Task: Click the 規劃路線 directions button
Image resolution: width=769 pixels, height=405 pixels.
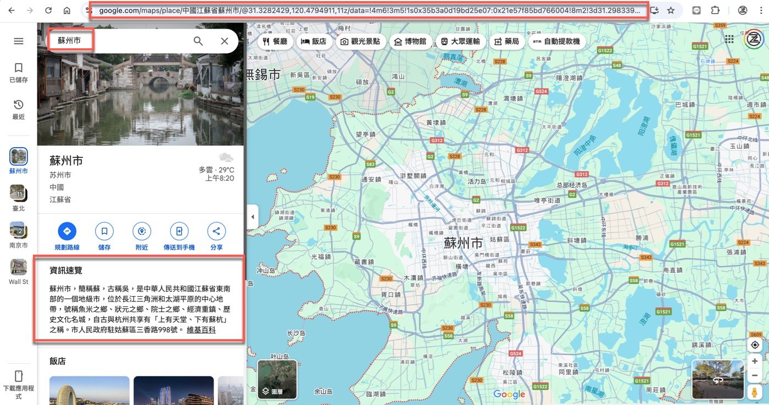Action: [x=67, y=231]
